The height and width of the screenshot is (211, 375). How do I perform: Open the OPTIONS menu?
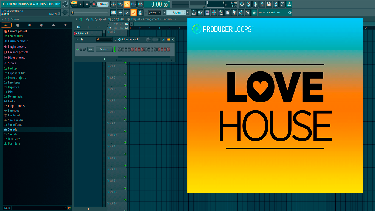41,4
